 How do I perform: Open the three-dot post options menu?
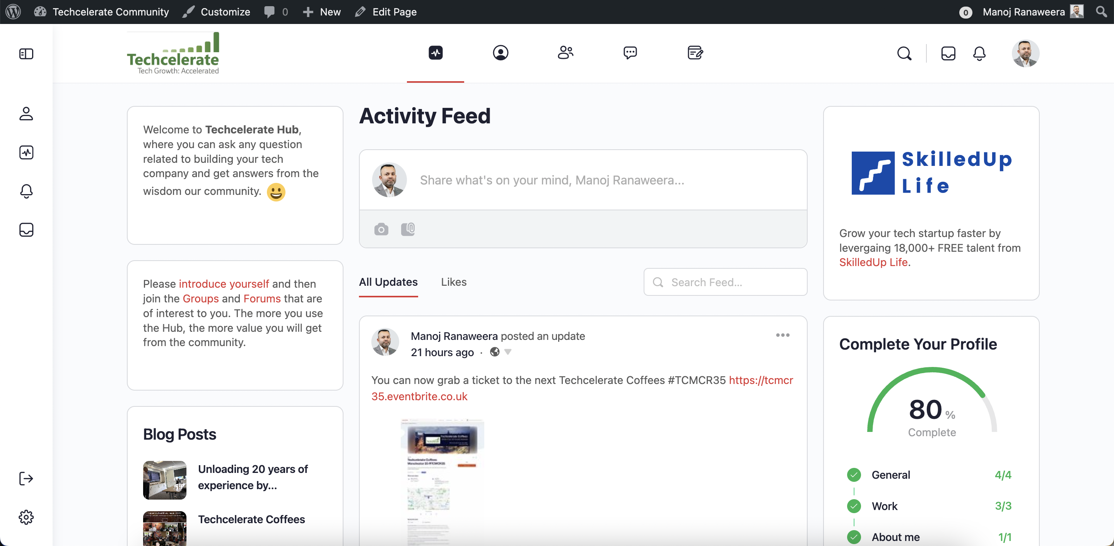coord(782,335)
